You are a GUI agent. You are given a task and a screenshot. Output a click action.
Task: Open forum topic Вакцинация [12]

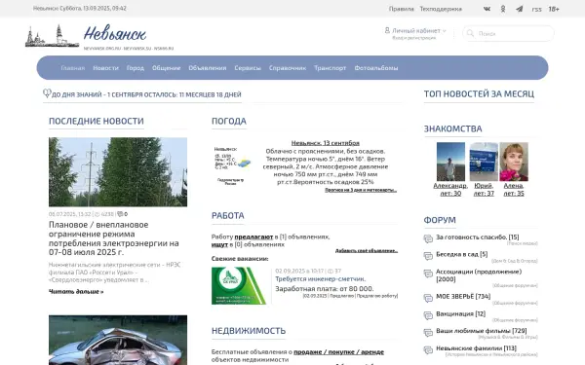pos(461,314)
